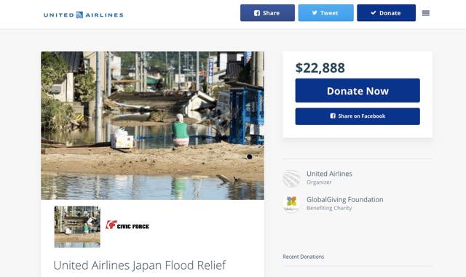Click the Share button in header
Viewport: 466px width, 277px height.
(x=267, y=13)
